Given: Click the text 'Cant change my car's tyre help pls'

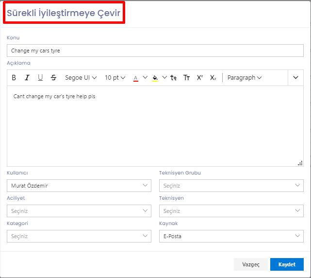Looking at the screenshot, I should pyautogui.click(x=54, y=96).
